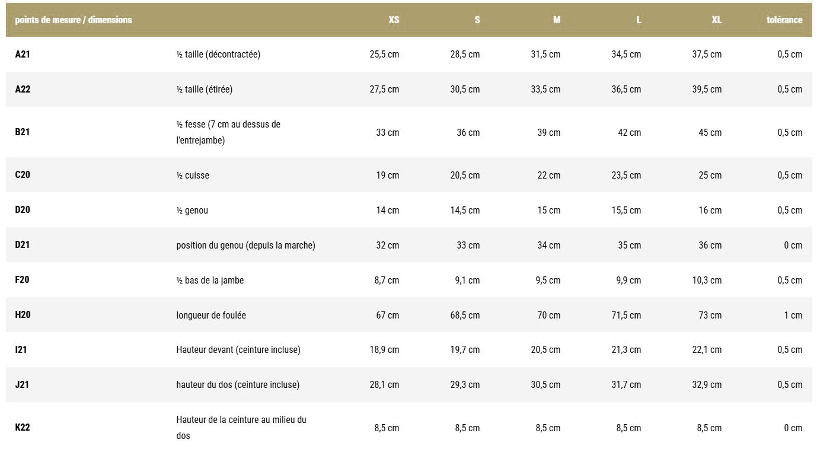
Task: Click the B21 measurement code
Action: [23, 132]
